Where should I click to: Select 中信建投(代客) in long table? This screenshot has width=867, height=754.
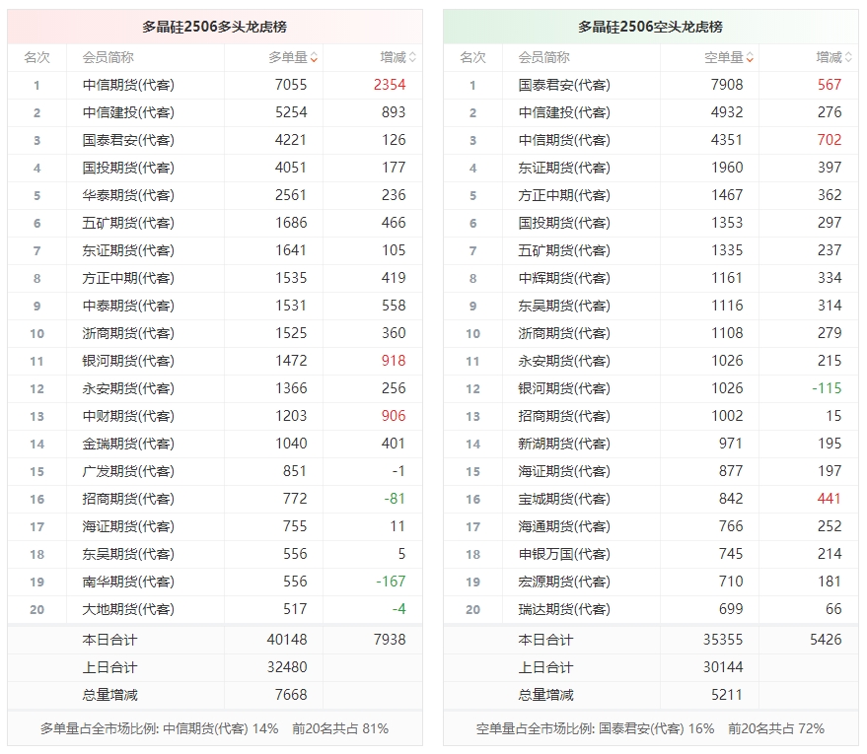128,112
